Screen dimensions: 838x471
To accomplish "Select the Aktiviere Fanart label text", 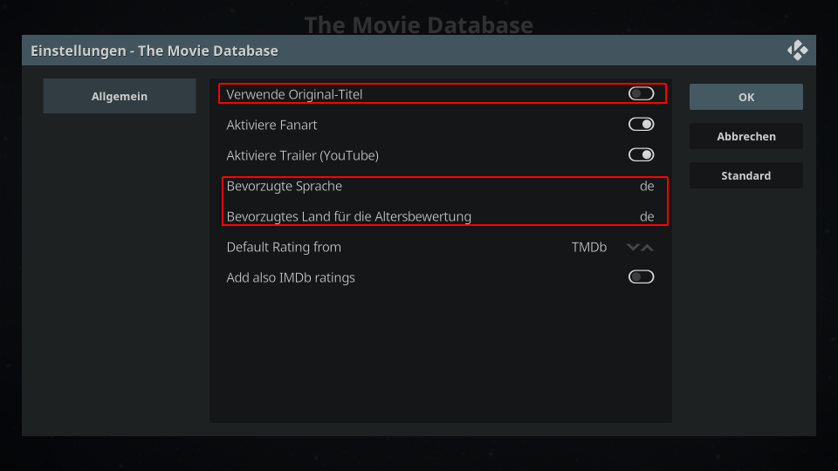I will click(271, 125).
